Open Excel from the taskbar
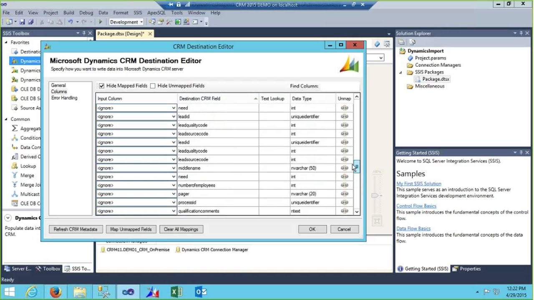The image size is (534, 300). [x=176, y=292]
